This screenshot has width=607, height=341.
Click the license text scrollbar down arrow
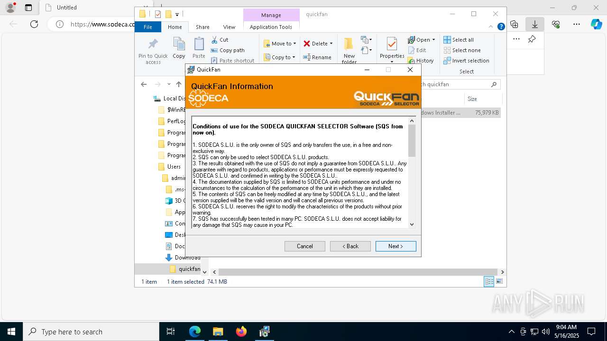coord(412,224)
